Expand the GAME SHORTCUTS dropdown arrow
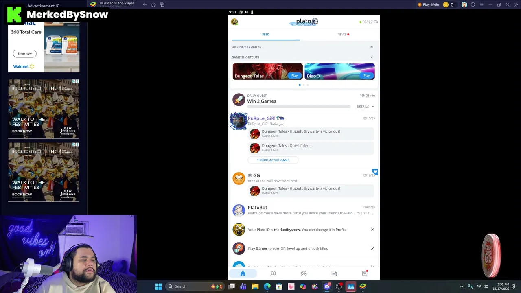 click(x=372, y=57)
